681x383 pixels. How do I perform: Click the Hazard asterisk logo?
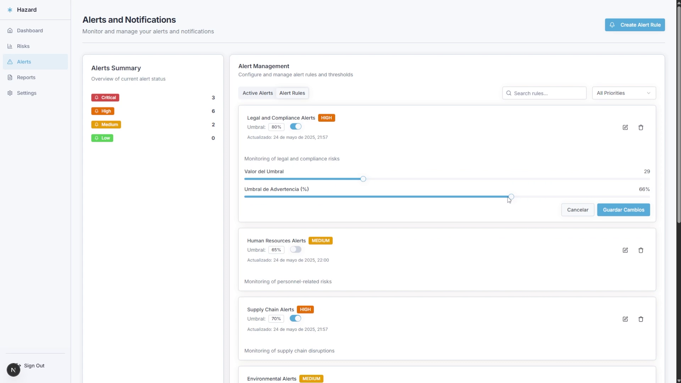click(10, 10)
